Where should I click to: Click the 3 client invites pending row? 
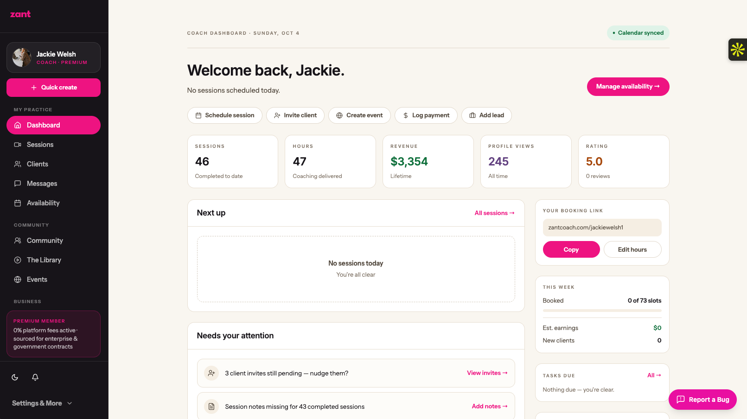[356, 373]
